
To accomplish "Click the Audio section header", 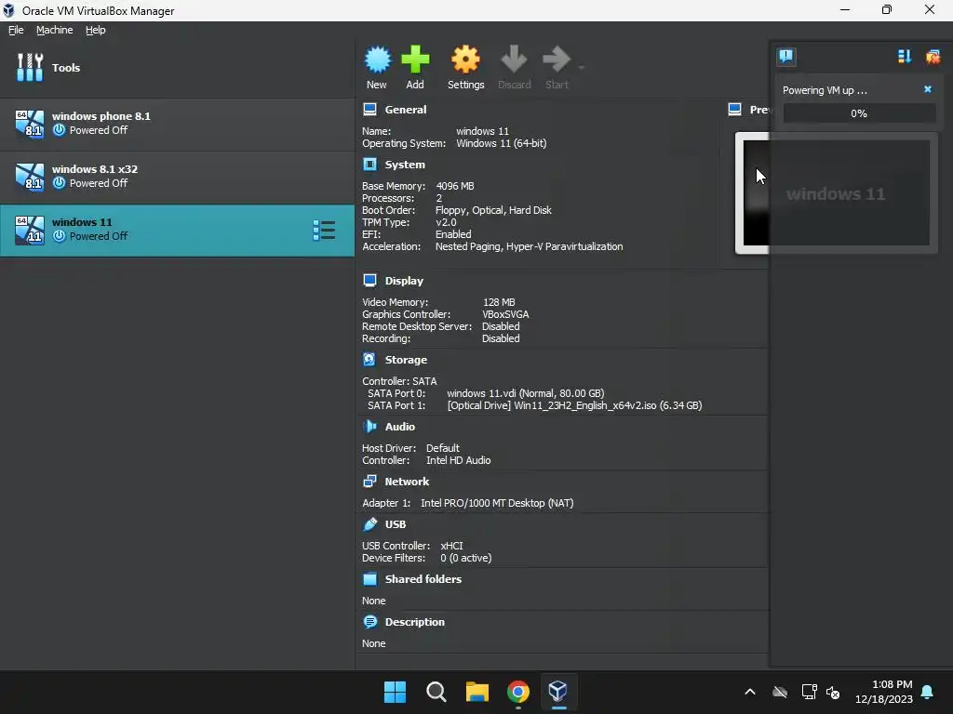I will pos(400,427).
